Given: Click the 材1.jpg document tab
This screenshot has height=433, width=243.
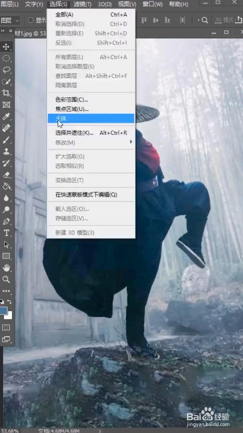Looking at the screenshot, I should point(30,33).
